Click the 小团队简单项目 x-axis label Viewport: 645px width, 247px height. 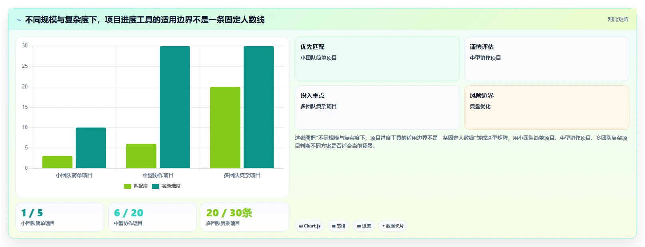point(74,175)
